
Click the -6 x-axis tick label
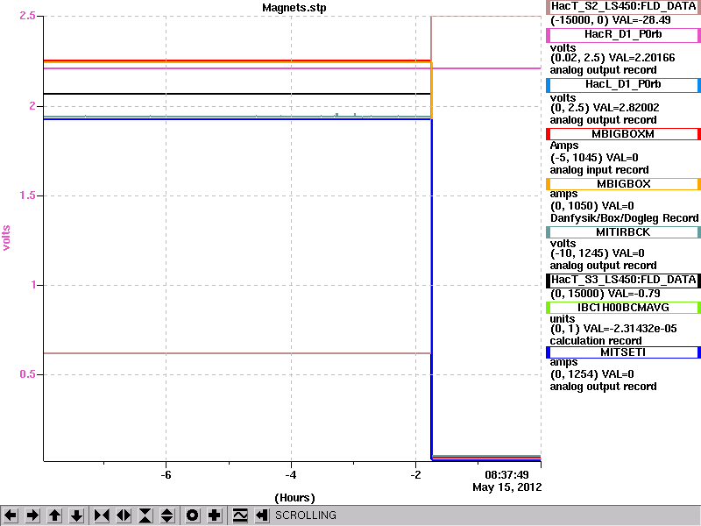click(166, 475)
